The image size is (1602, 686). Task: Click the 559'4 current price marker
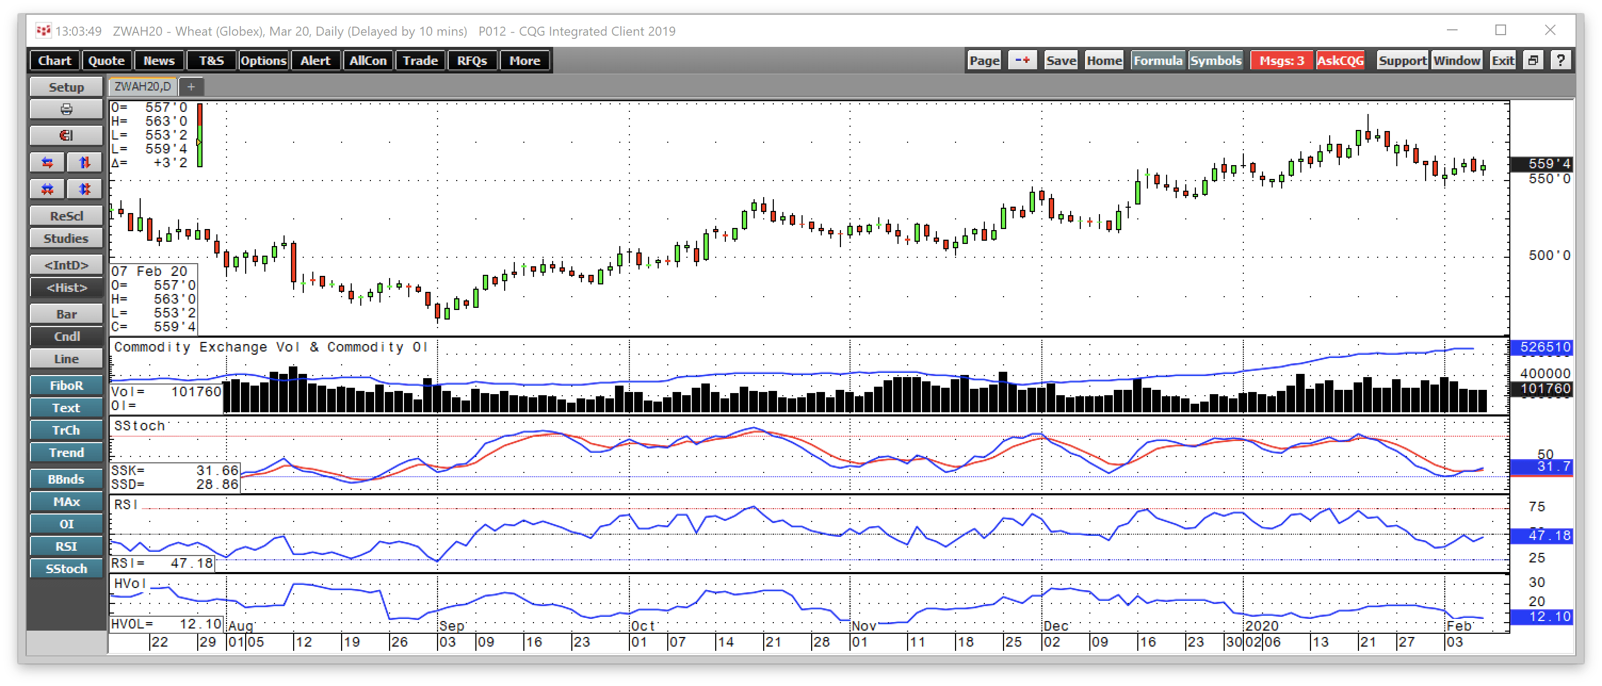(1542, 164)
